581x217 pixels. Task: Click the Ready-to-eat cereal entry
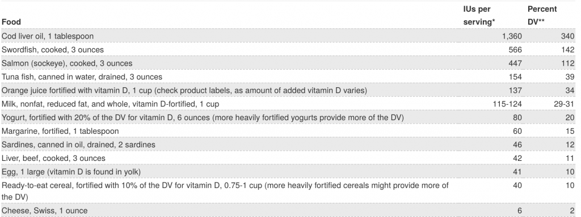225,191
